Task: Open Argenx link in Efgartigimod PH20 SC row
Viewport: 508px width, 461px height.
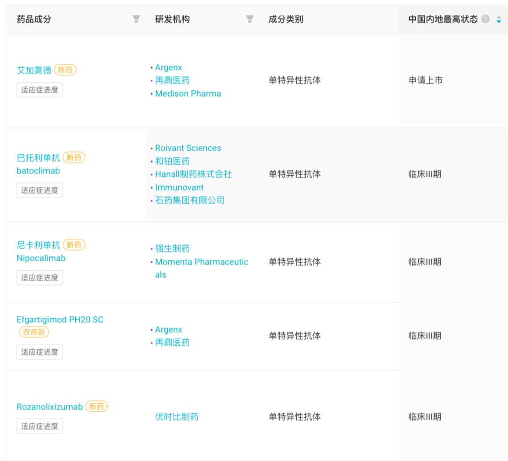Action: tap(168, 329)
